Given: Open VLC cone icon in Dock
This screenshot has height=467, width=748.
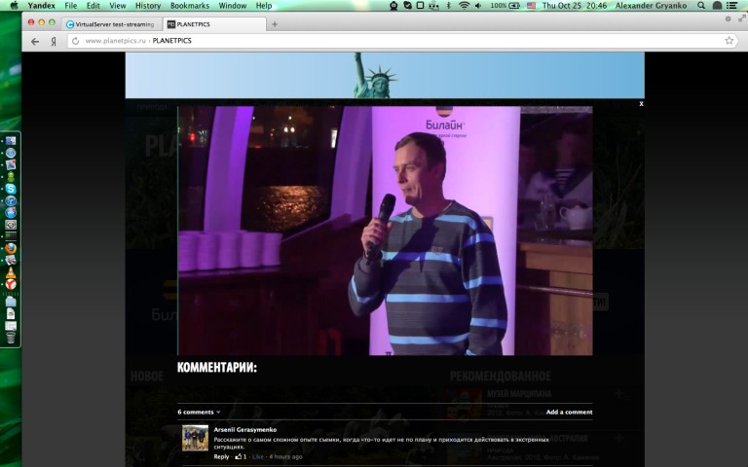Looking at the screenshot, I should pyautogui.click(x=11, y=272).
